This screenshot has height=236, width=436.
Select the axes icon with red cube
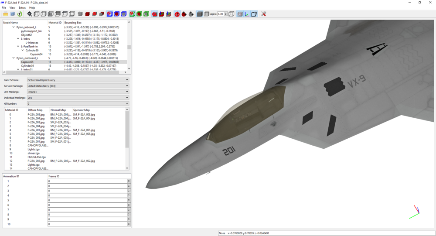click(x=162, y=14)
